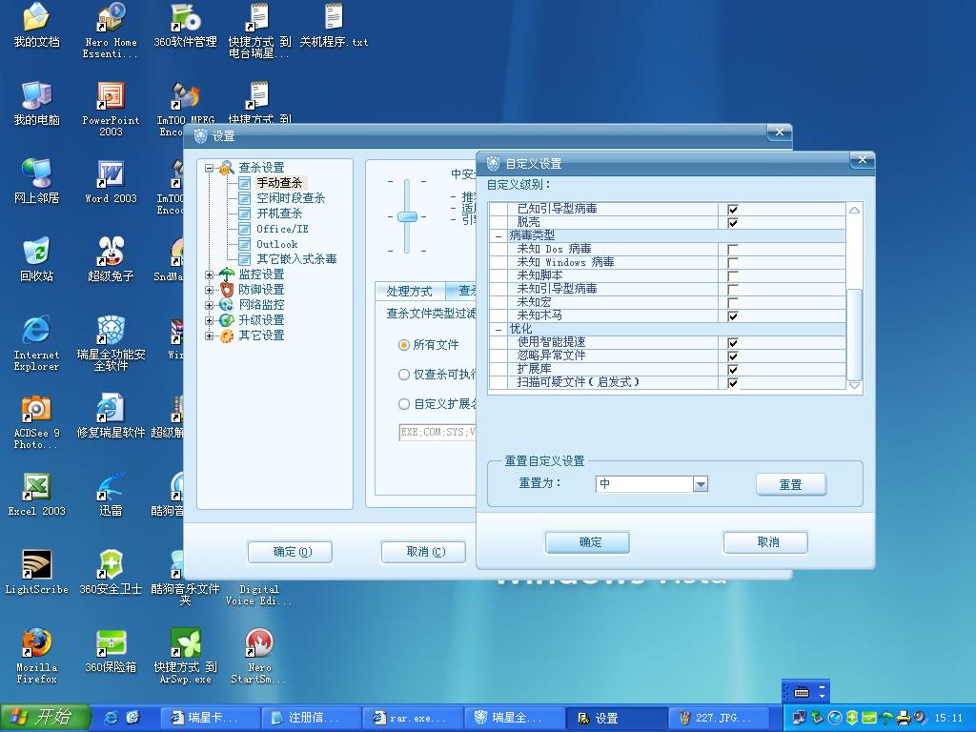The image size is (976, 732).
Task: Open the 超级兔子 desktop icon
Action: (111, 253)
